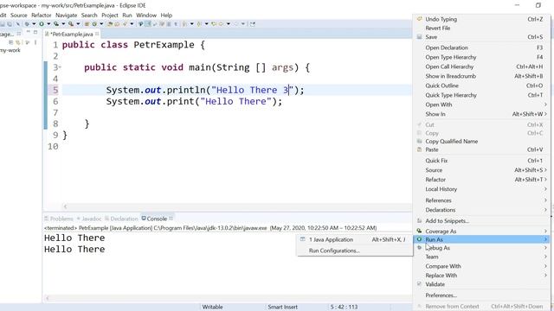Open the Source menu in the menu bar
Viewport: 554px width, 311px height.
coord(18,16)
